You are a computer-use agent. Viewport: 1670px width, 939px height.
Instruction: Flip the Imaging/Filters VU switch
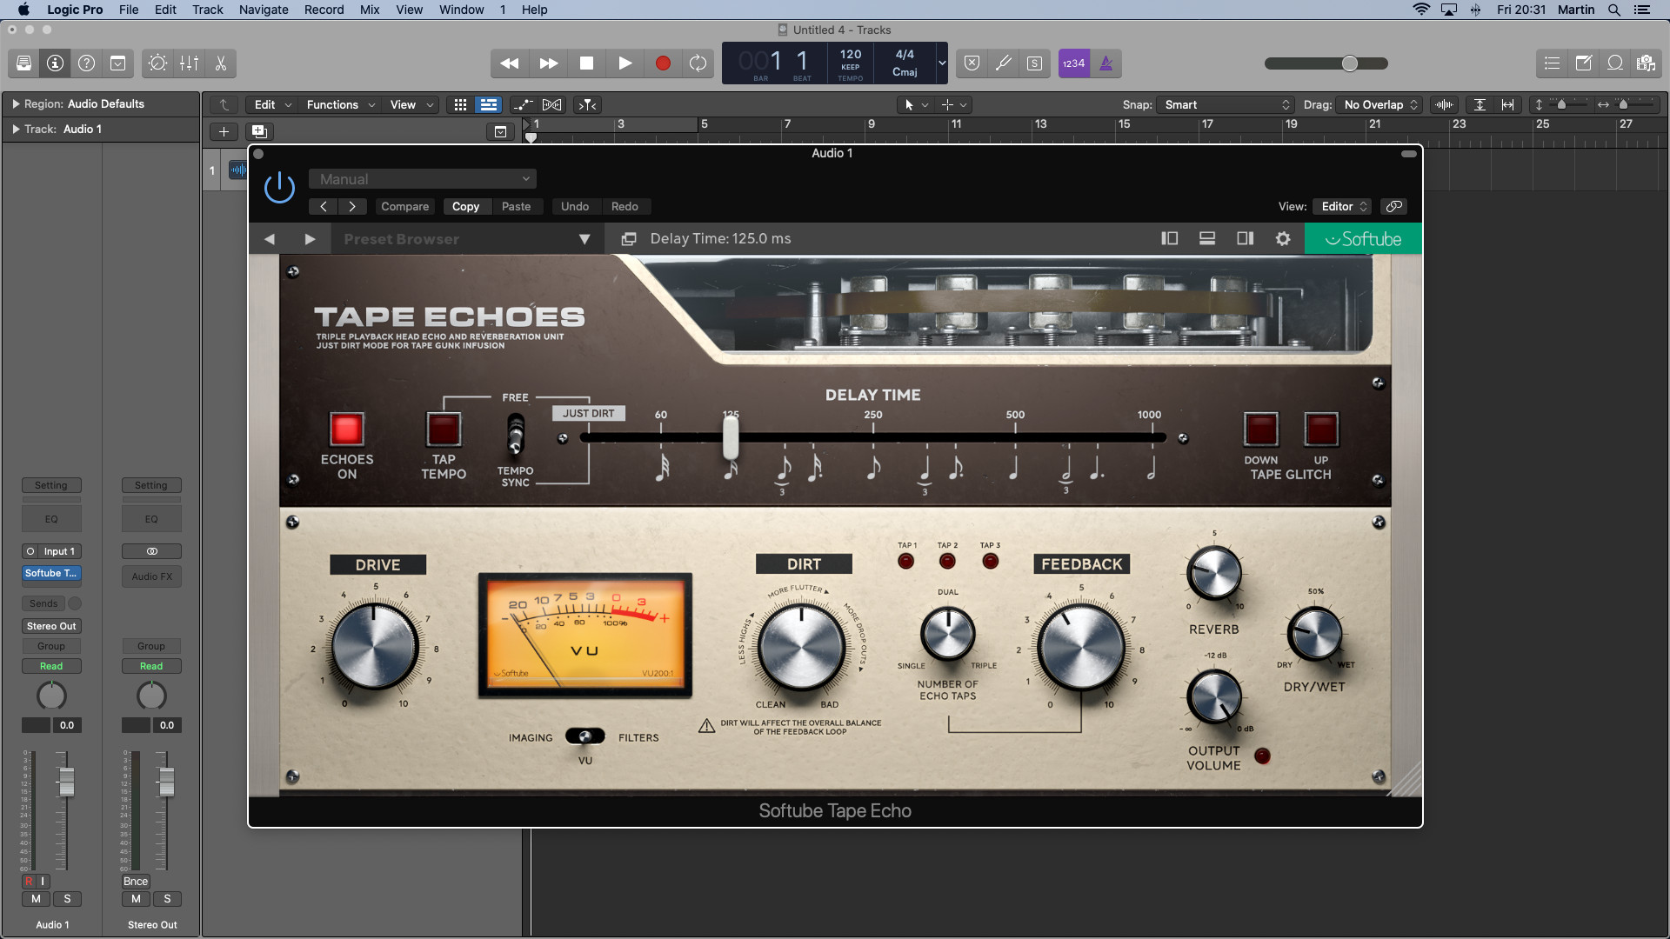click(585, 736)
